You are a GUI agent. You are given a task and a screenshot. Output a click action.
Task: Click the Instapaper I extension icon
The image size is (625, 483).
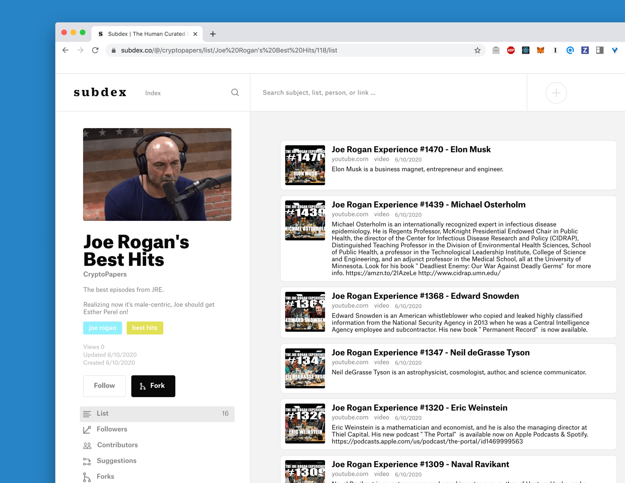[x=555, y=50]
